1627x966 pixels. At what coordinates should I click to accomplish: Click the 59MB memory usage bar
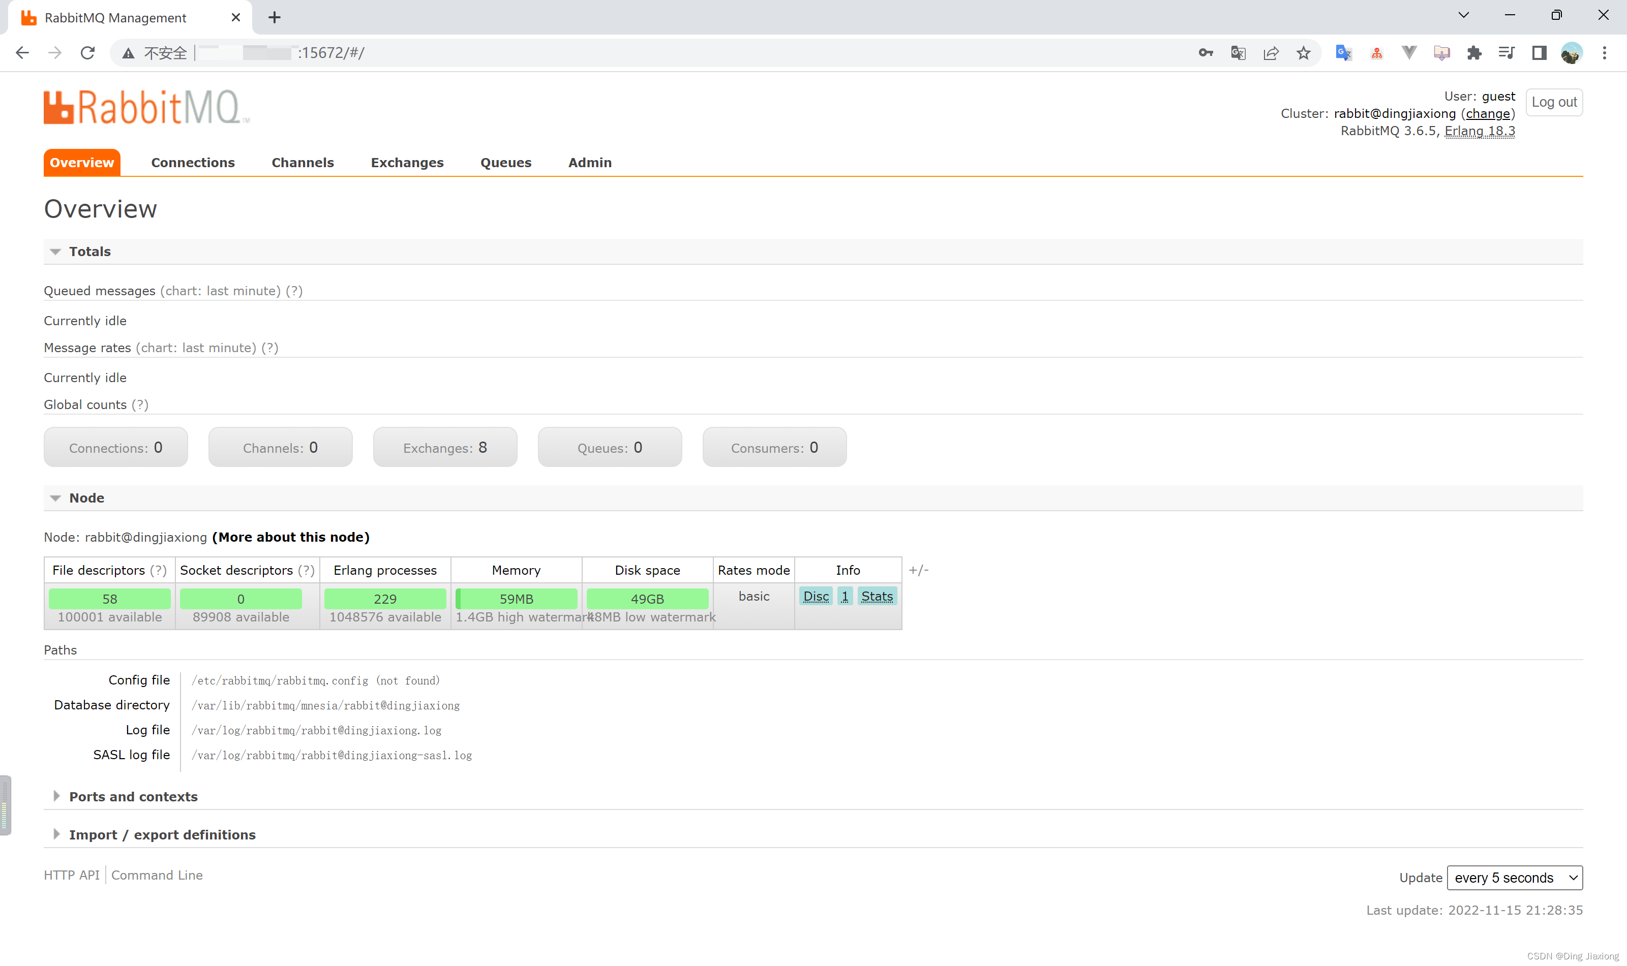pyautogui.click(x=517, y=599)
